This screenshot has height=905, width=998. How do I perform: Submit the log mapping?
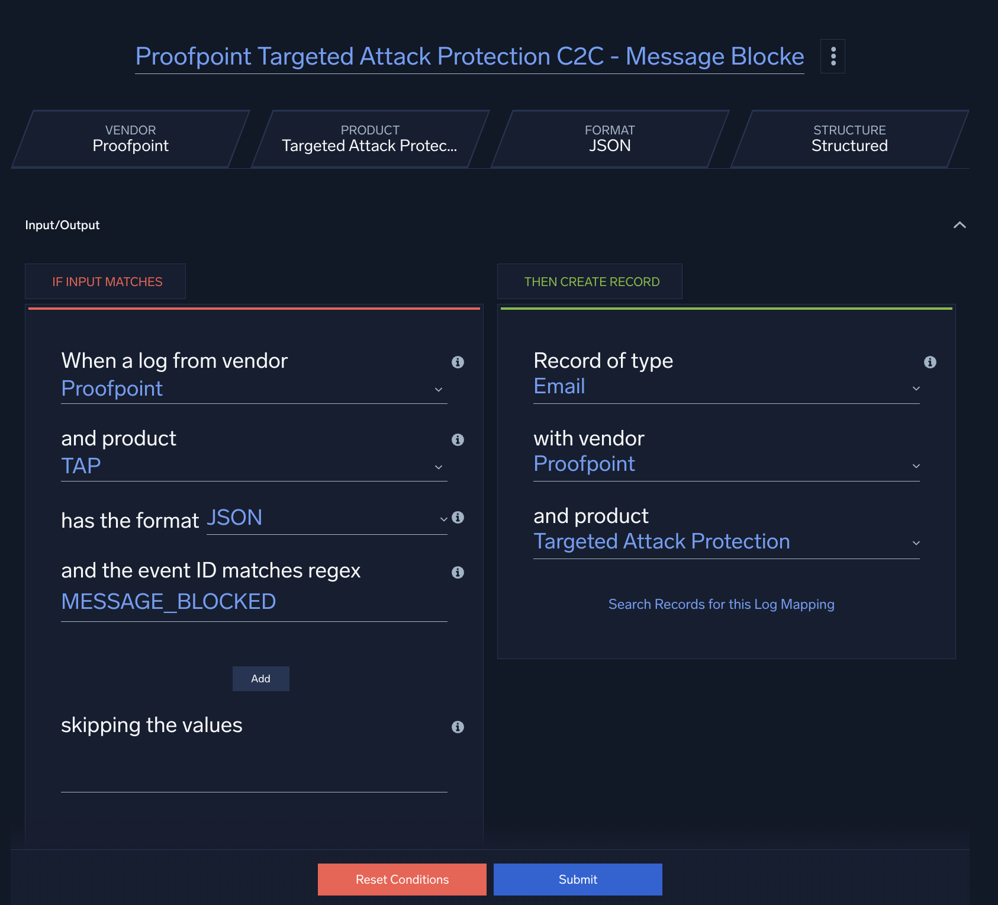[578, 880]
